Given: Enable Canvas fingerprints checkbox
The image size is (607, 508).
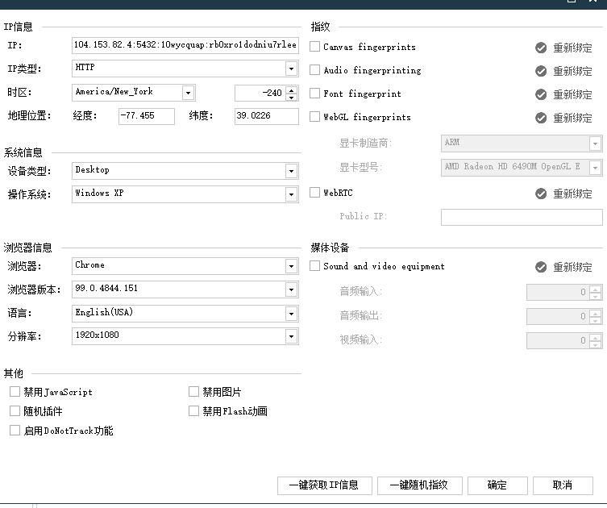Looking at the screenshot, I should click(314, 47).
